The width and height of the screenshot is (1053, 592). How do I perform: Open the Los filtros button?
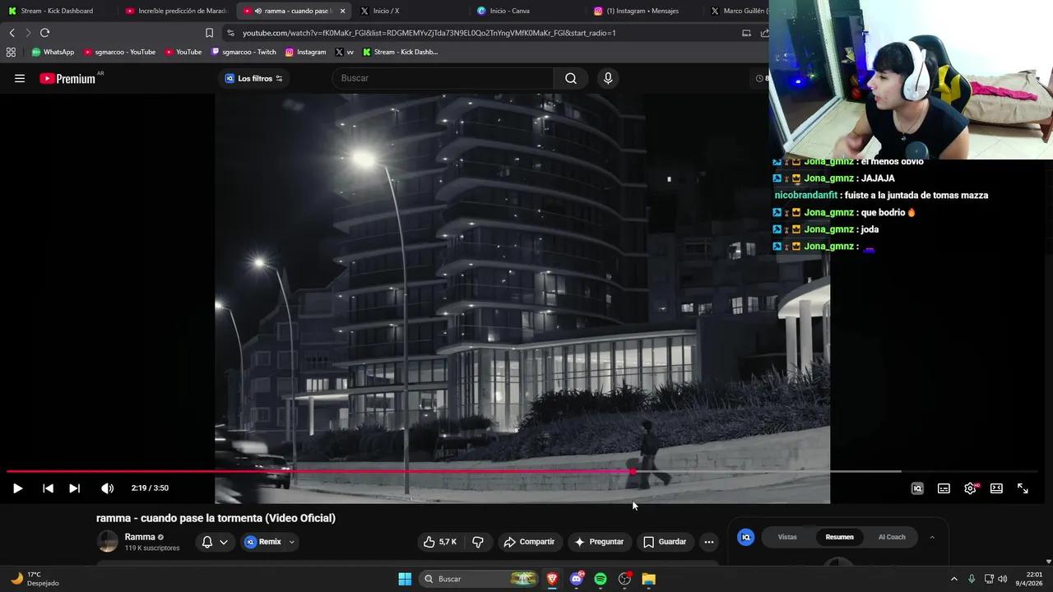pos(254,78)
